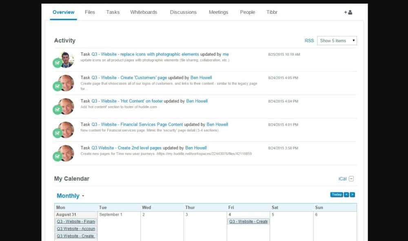Open the 'Q3 Website - Accoun' calendar entry
The height and width of the screenshot is (241, 408).
(76, 229)
